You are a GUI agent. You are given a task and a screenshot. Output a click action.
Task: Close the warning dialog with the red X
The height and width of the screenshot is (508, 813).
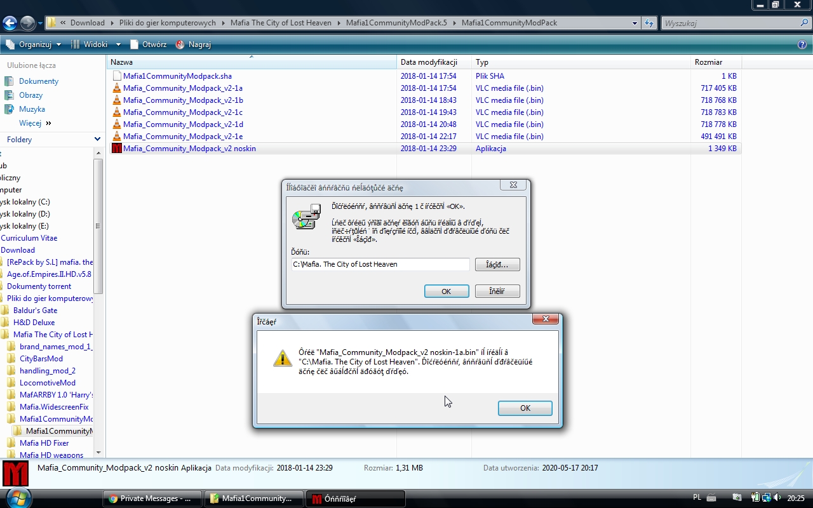pyautogui.click(x=546, y=319)
